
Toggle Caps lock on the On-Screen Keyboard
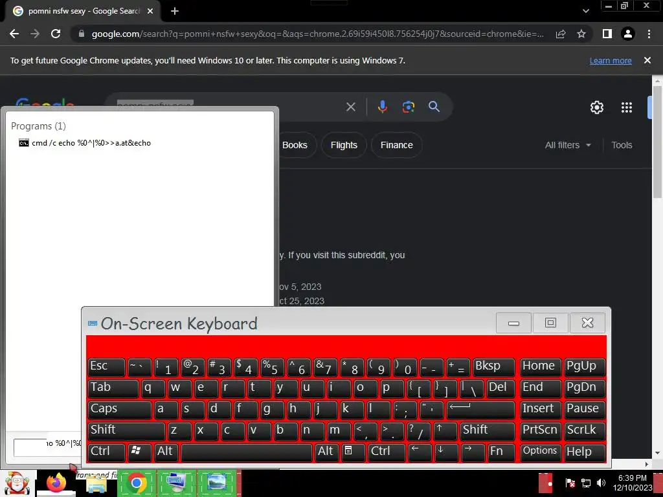coord(120,409)
